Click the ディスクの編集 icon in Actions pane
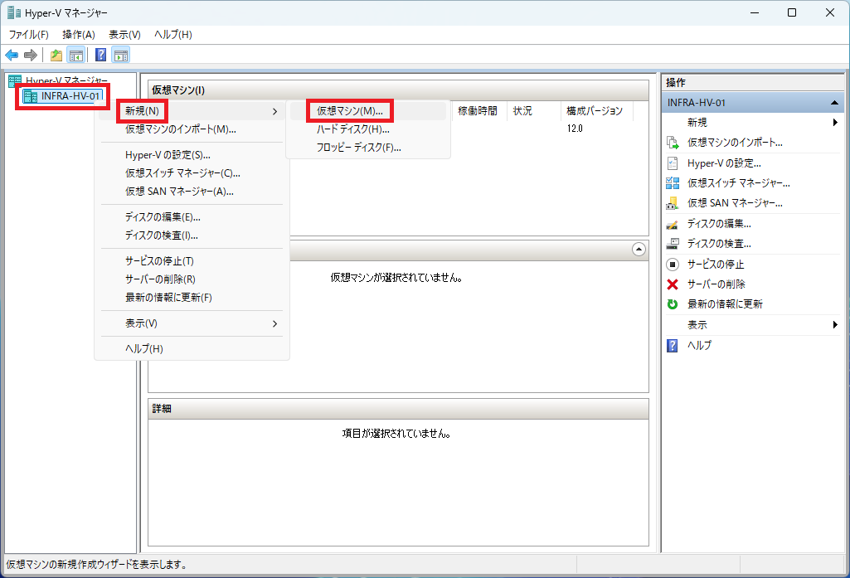This screenshot has height=578, width=850. point(673,224)
